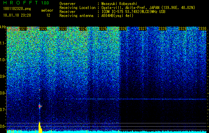Click the 2330 time marker
This screenshot has width=209, height=133.
pos(202,29)
